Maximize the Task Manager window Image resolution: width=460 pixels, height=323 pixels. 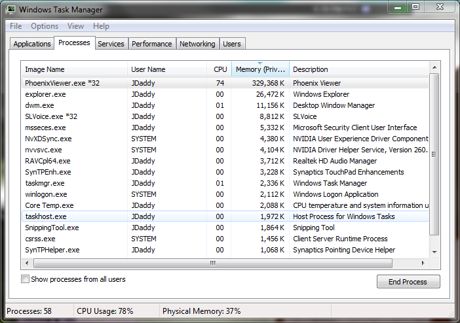click(x=415, y=7)
